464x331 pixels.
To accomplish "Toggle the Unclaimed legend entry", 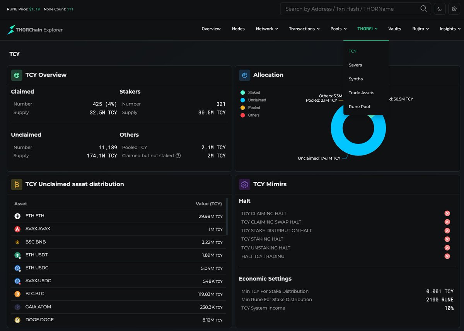I will (x=253, y=100).
